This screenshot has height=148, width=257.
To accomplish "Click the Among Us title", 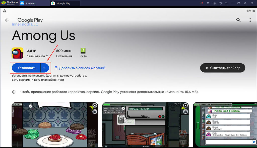I will [x=44, y=36].
